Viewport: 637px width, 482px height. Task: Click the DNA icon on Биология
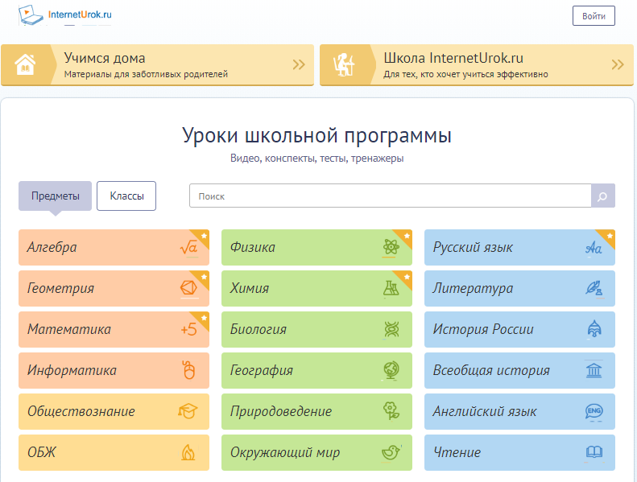(391, 329)
